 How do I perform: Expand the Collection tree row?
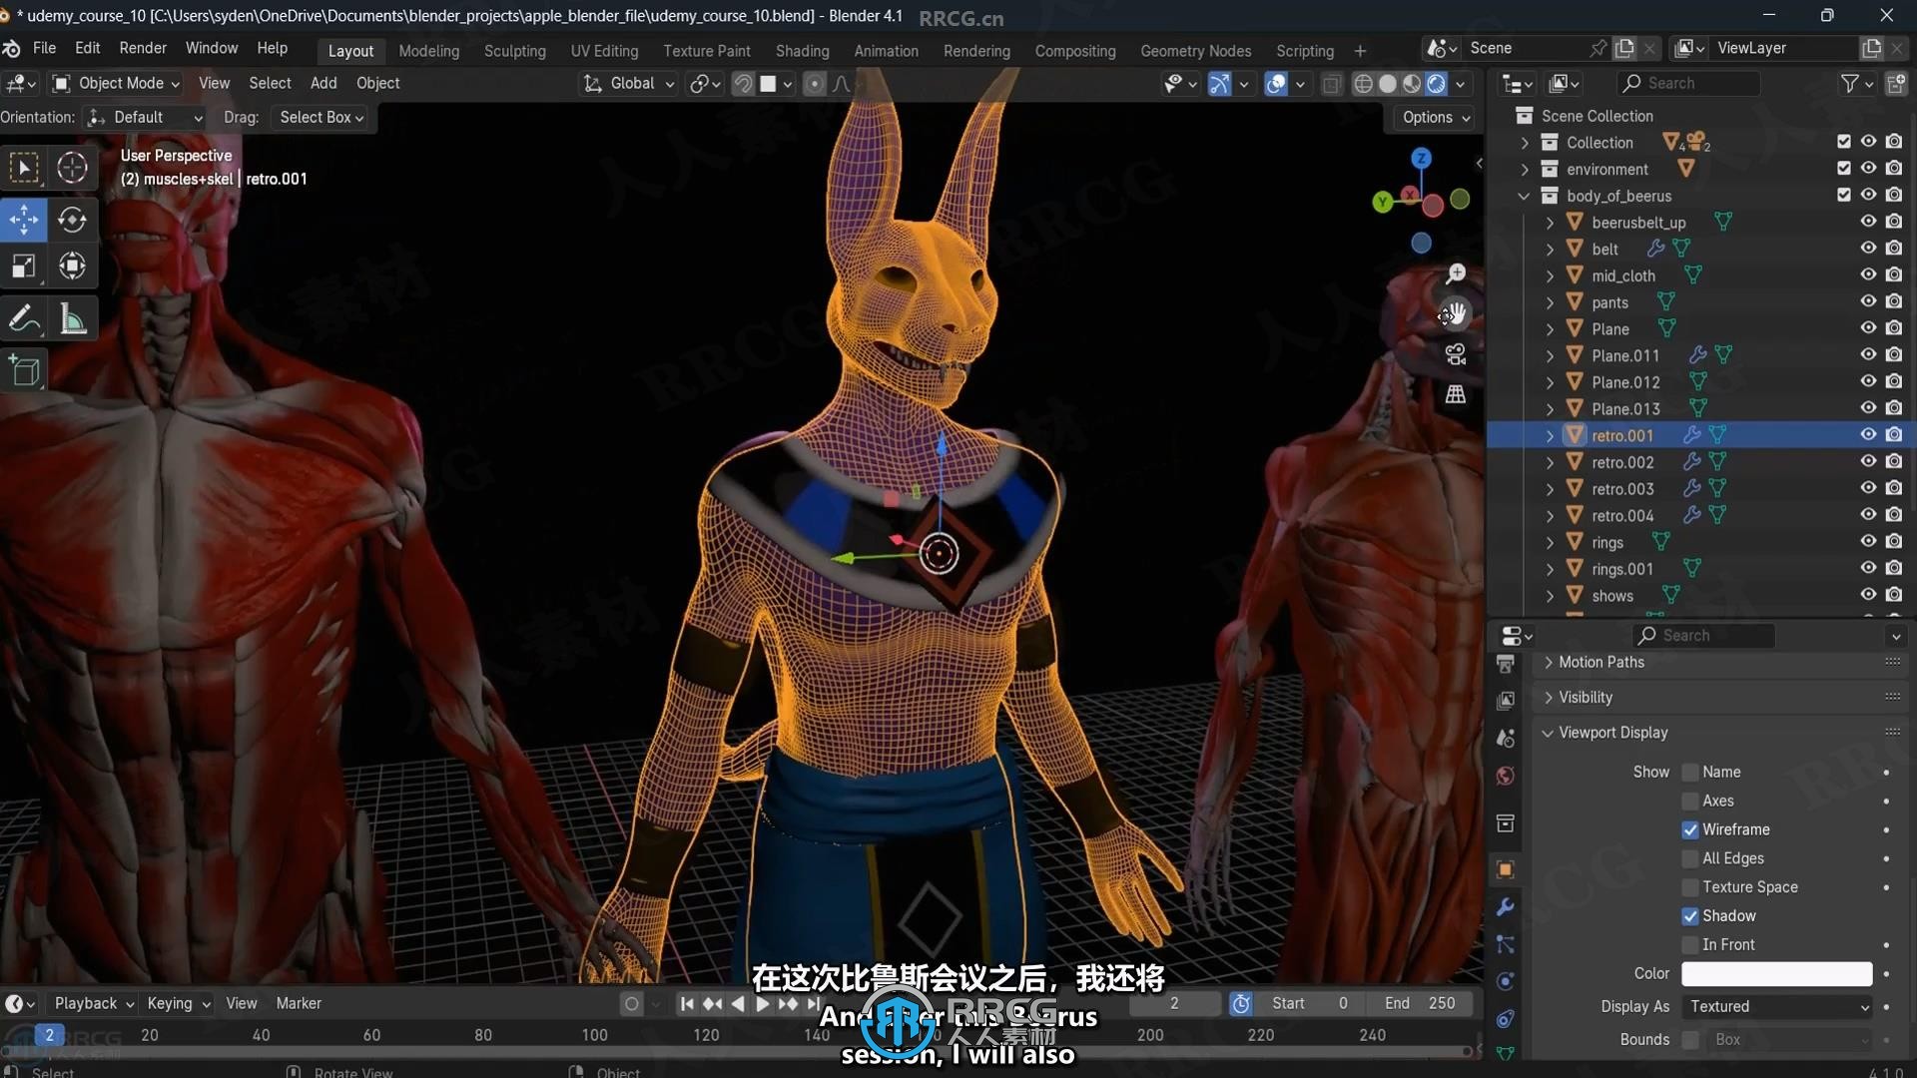(x=1525, y=143)
